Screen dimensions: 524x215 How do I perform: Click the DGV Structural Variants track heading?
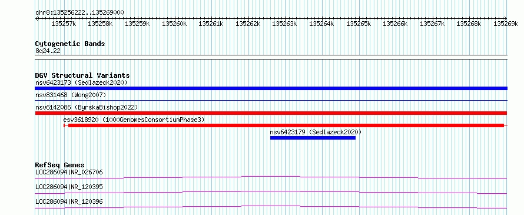coord(82,75)
